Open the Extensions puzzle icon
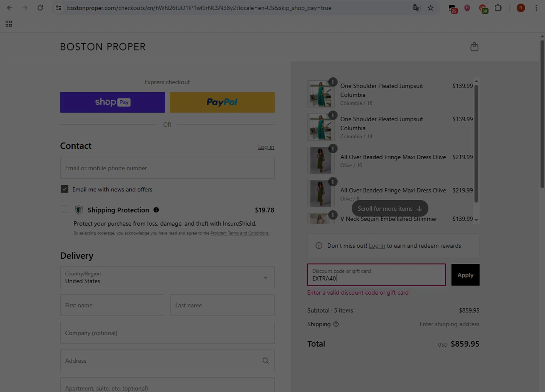545x392 pixels. 498,8
